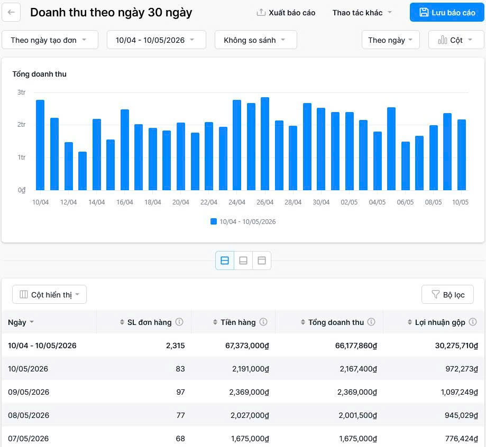Screen dimensions: 486x447
Task: Click the info icon beside Tiền hàng
Action: click(263, 322)
